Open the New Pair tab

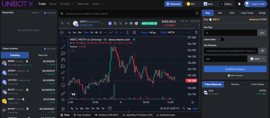point(43,55)
